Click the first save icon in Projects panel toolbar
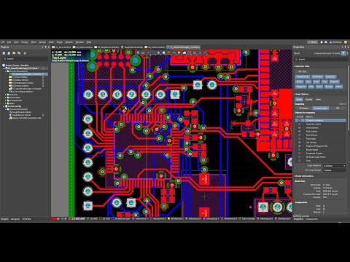350x262 pixels. (4, 53)
